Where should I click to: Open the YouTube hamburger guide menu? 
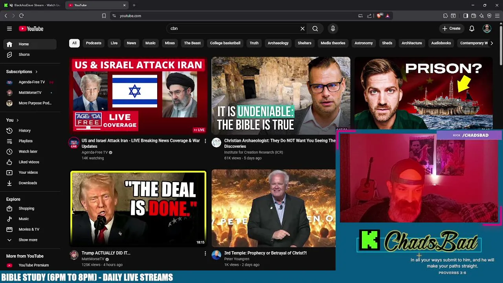[x=9, y=29]
